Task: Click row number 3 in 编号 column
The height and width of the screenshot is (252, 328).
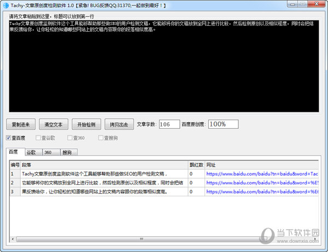Action: (12, 191)
